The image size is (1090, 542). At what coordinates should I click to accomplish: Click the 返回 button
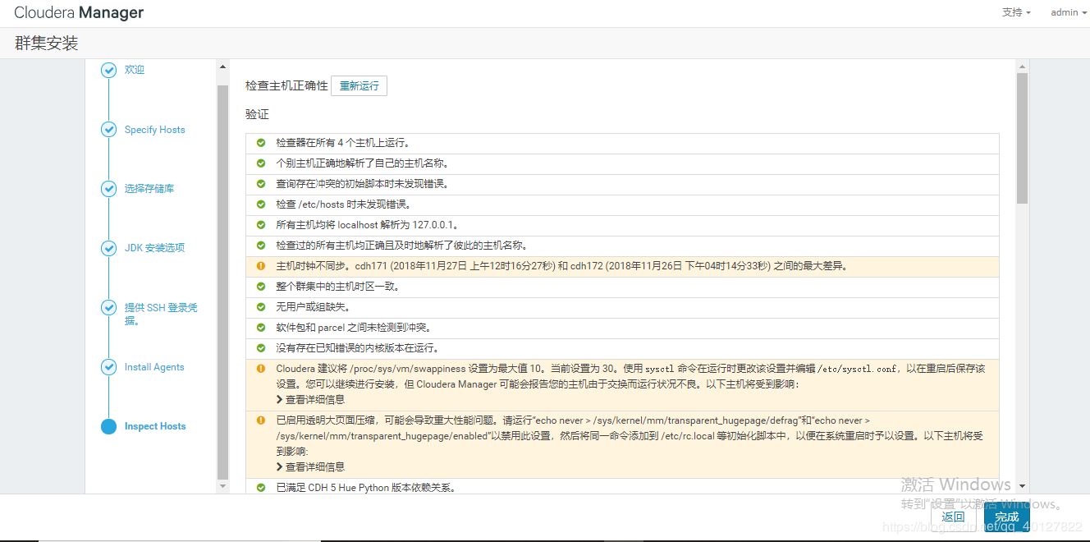tap(954, 517)
